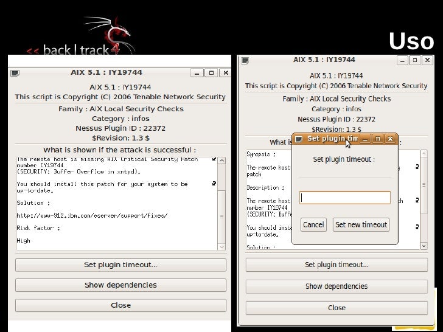Viewport: 443px width, 332px height.
Task: Click Show dependencies button in left window
Action: tap(120, 285)
